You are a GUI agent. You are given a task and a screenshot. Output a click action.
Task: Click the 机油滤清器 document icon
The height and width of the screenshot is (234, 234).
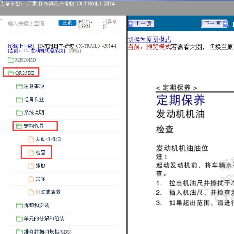[31, 192]
